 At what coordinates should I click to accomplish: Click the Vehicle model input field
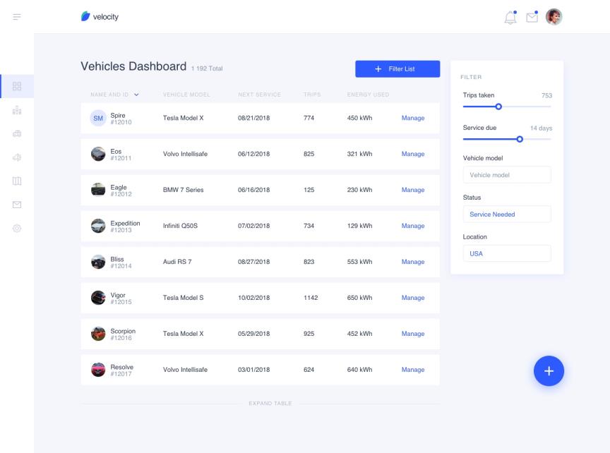coord(506,175)
